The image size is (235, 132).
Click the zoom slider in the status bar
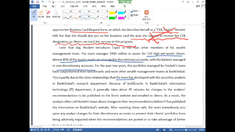[x=185, y=130]
